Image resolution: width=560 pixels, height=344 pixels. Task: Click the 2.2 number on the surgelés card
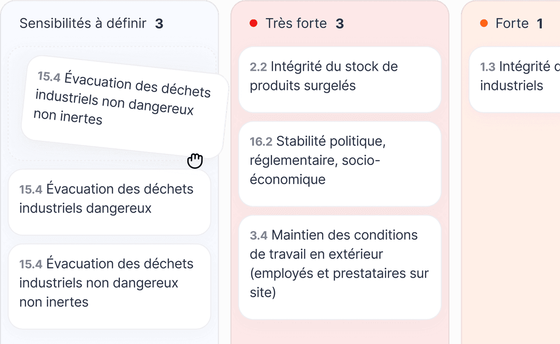pyautogui.click(x=258, y=67)
